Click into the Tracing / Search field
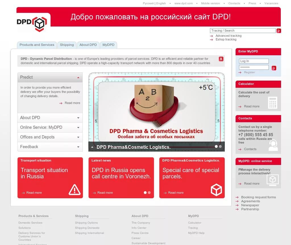Viewport: 291px width, 245px height. [x=243, y=31]
